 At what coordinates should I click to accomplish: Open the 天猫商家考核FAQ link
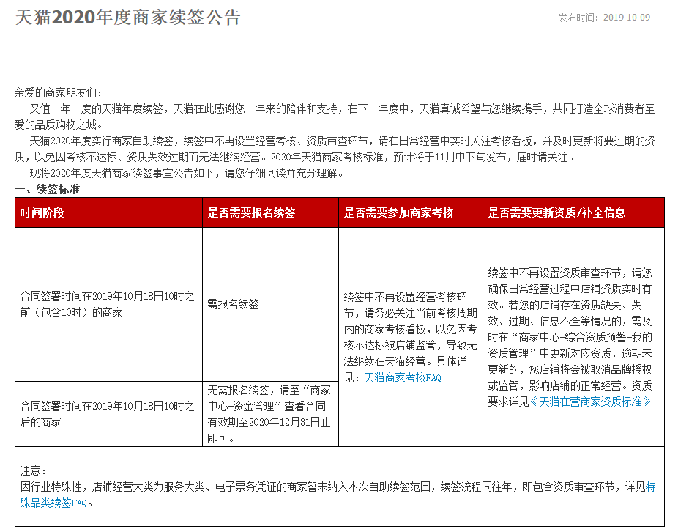coord(403,377)
